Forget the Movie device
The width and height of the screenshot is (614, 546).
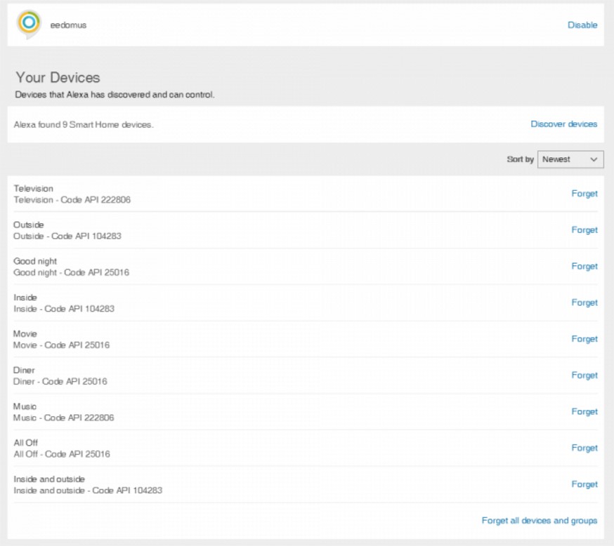(x=584, y=339)
